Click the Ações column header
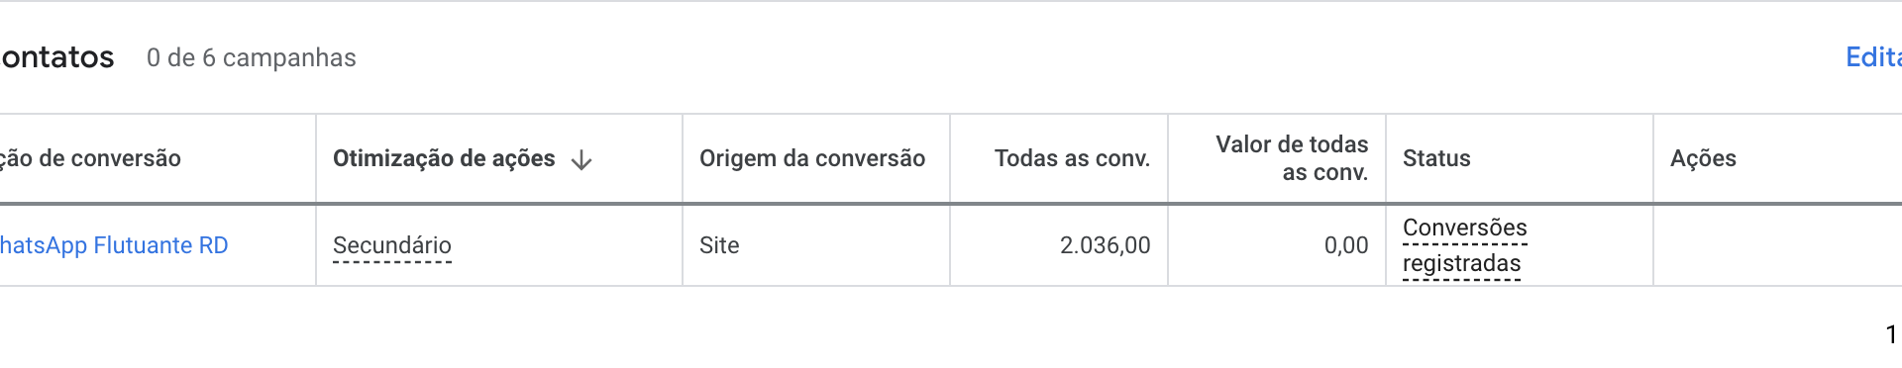Screen dimensions: 1902x368 (x=1703, y=158)
